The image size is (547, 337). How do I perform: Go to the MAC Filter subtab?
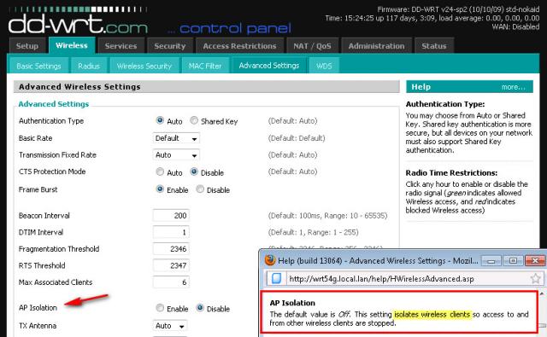click(205, 66)
